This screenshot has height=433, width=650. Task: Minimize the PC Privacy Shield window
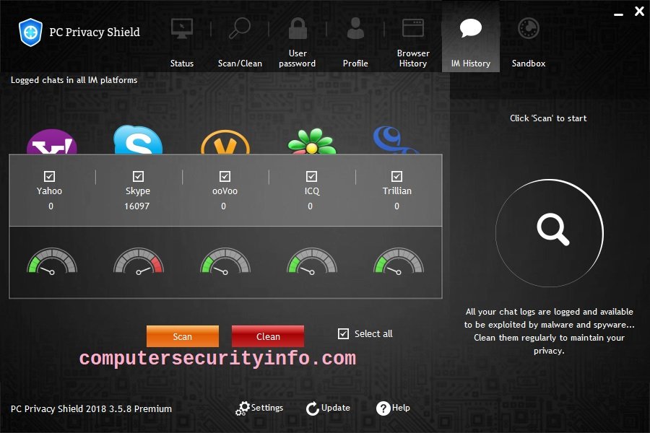click(618, 14)
